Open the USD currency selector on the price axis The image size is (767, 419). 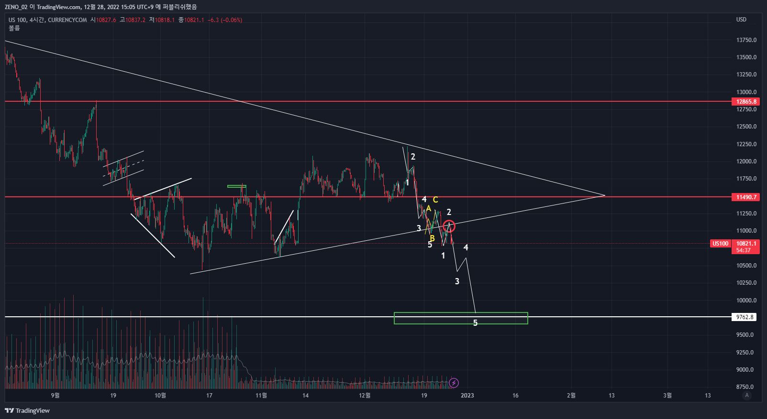[x=741, y=20]
